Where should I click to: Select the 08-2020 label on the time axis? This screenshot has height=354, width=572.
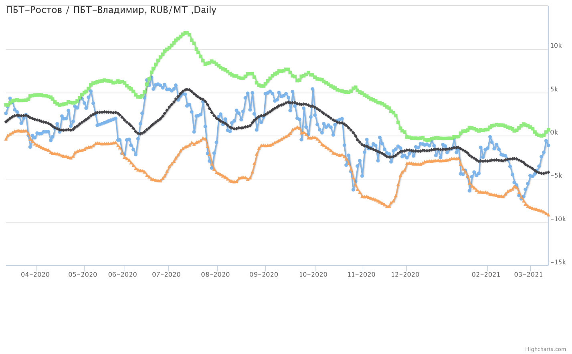click(216, 275)
